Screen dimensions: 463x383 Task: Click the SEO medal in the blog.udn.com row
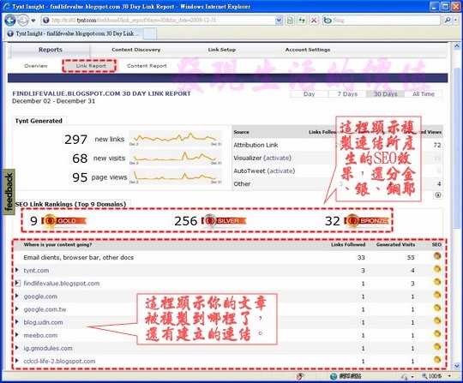coord(437,320)
